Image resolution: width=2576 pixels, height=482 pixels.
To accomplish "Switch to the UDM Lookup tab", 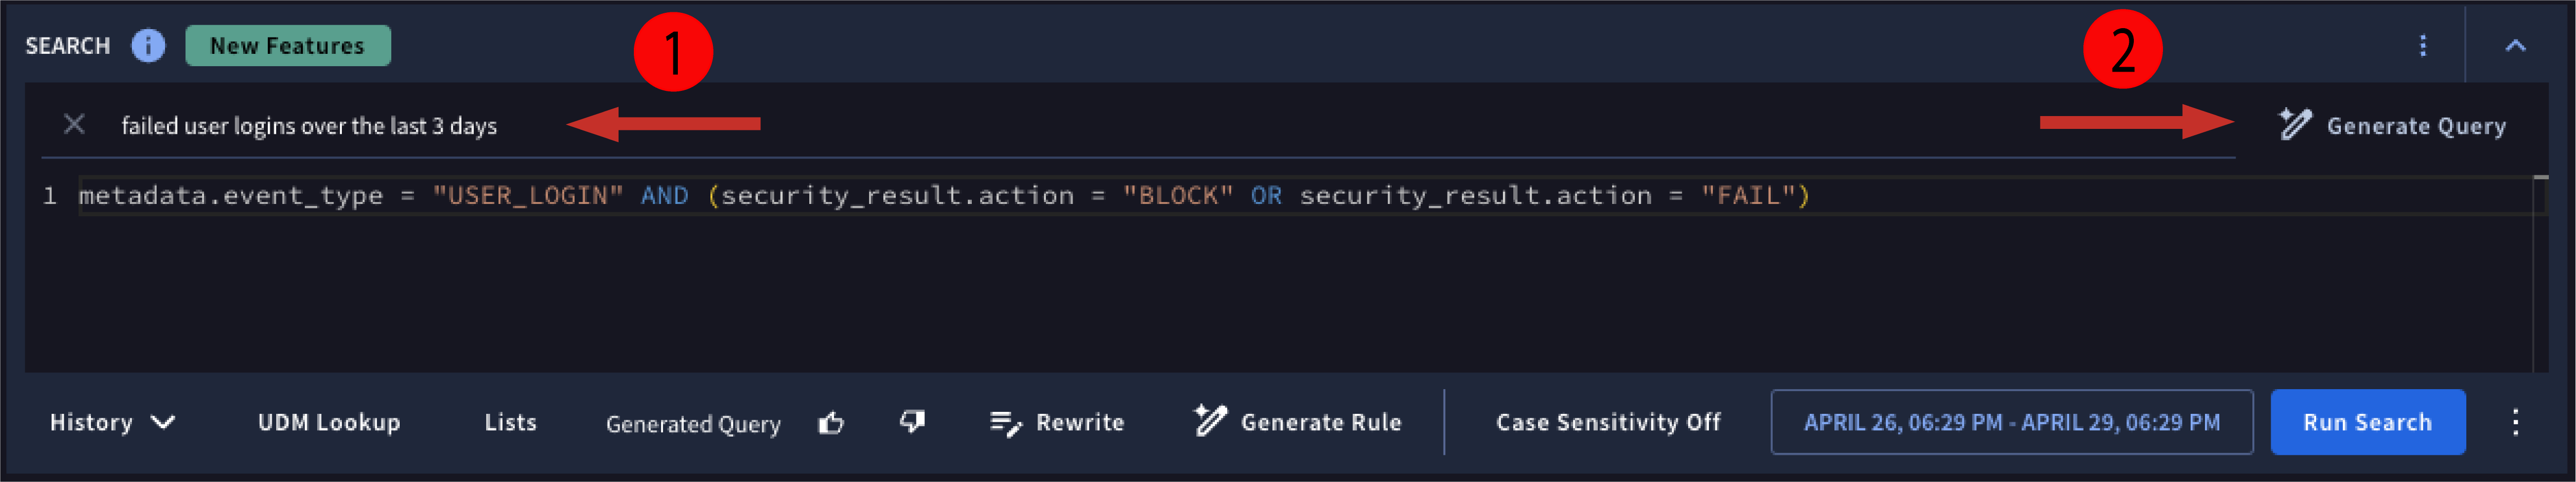I will pos(329,422).
